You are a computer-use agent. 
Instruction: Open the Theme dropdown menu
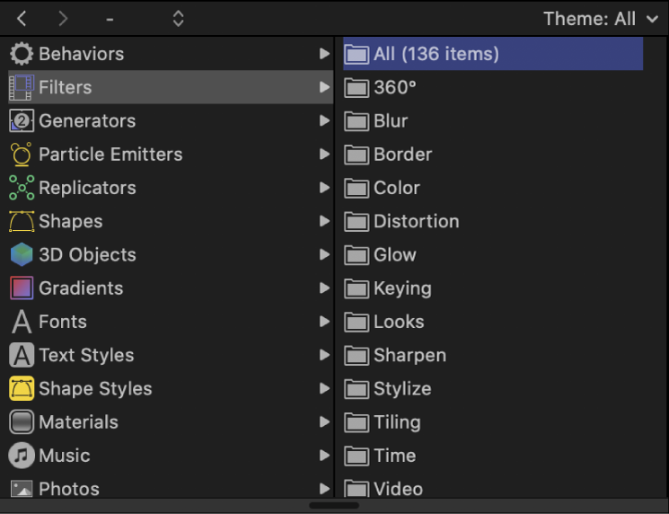(600, 19)
